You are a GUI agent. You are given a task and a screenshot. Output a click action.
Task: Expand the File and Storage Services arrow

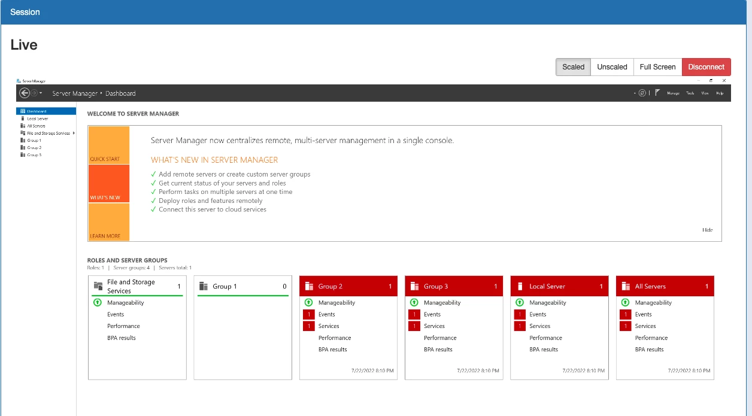pos(74,133)
